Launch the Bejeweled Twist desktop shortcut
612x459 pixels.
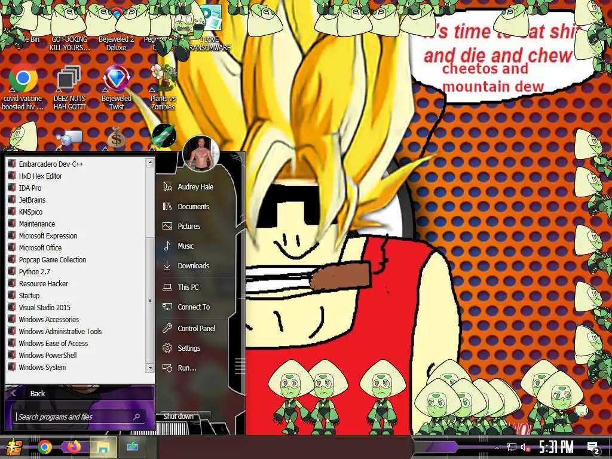[x=117, y=87]
